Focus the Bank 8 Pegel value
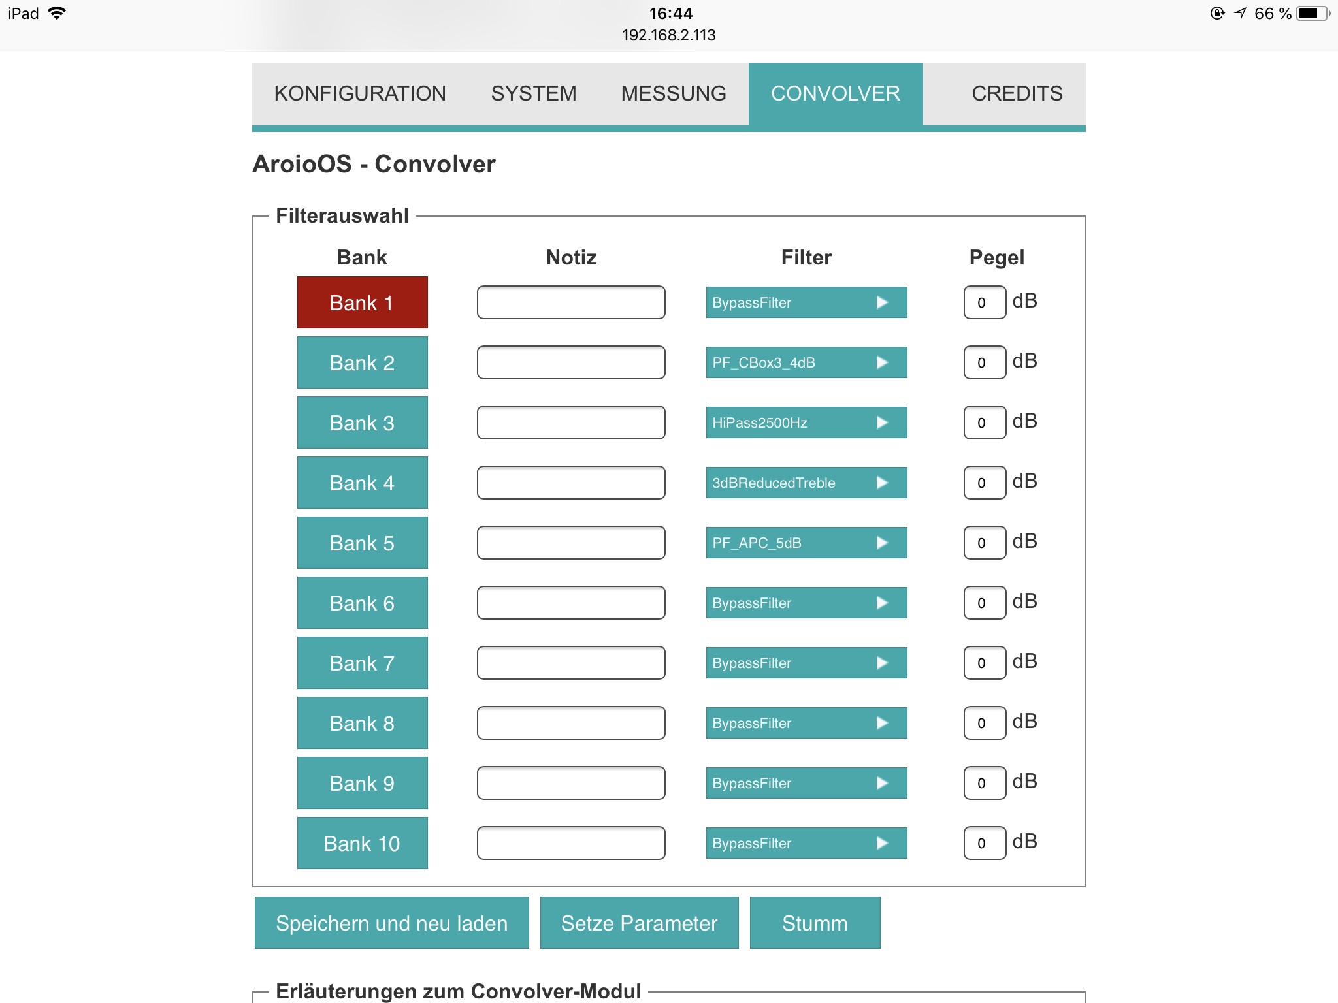 pos(985,723)
